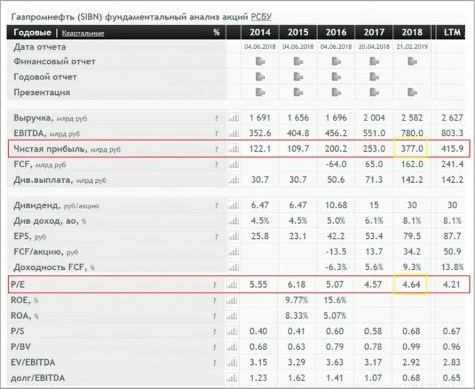Open 2015 Годовой отчет document icon
Screen dimensions: 475x389
tap(298, 77)
